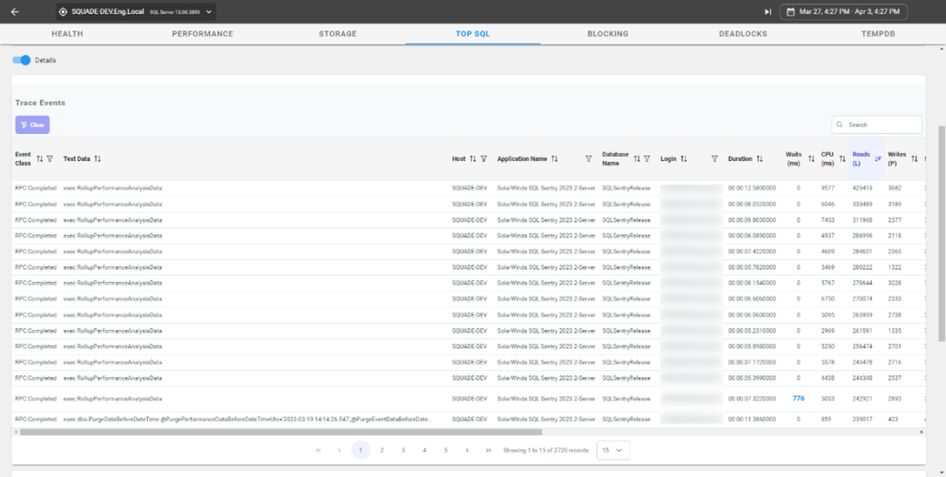Click duration cell 00:00:12.5800000
The image size is (946, 477).
click(752, 187)
